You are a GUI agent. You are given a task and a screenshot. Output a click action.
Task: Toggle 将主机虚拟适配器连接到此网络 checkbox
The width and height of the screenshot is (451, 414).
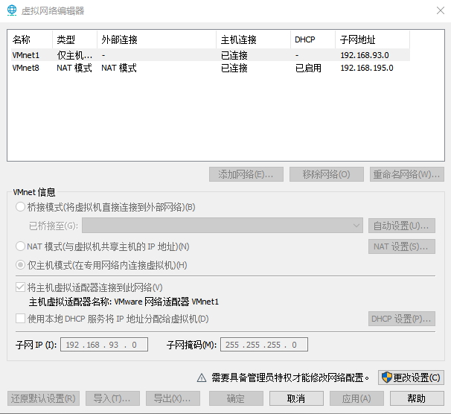click(20, 287)
